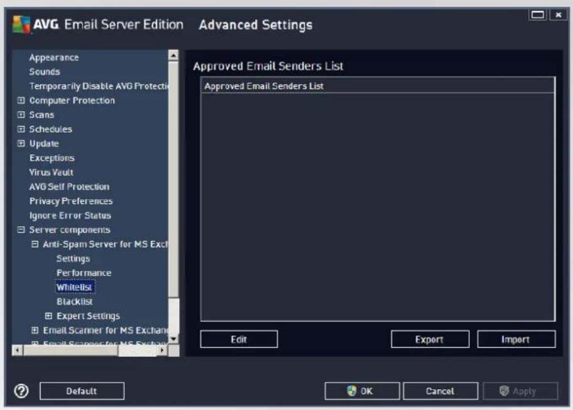Open Anti-Spam Settings item
The width and height of the screenshot is (573, 410).
[x=73, y=258]
